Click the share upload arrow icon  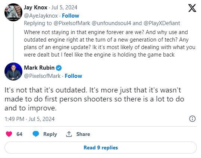pos(69,134)
